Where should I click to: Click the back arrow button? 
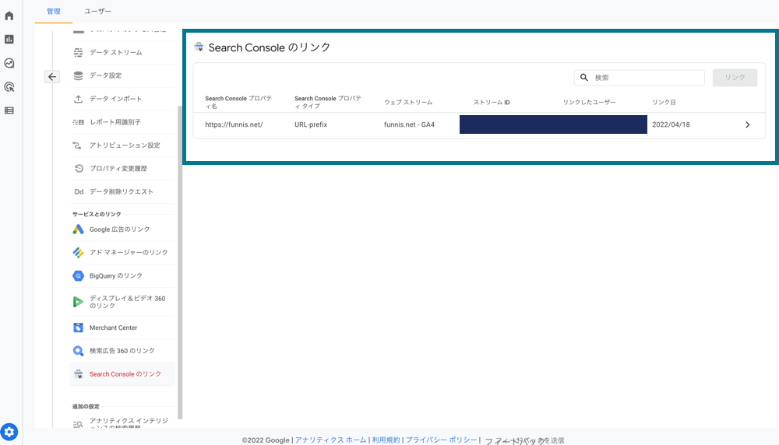tap(52, 77)
